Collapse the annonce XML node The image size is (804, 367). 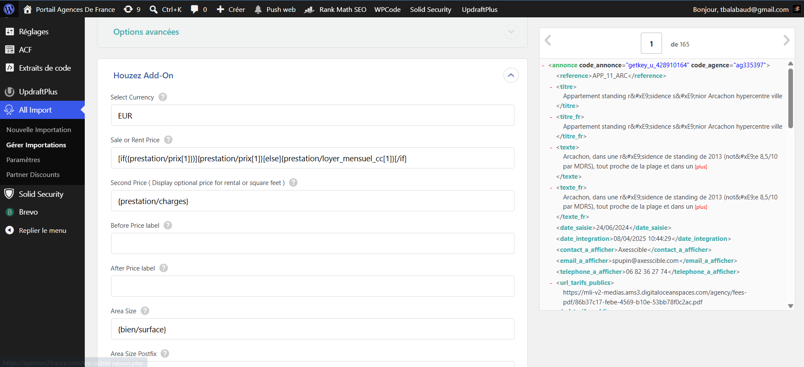(x=543, y=65)
